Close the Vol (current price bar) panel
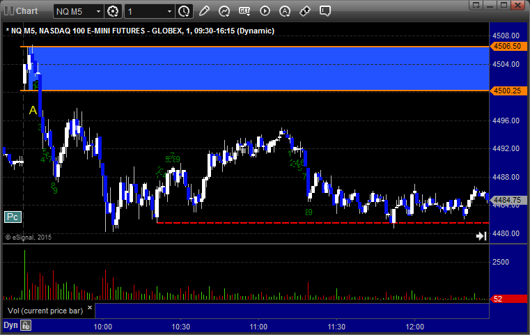This screenshot has height=335, width=530. tap(90, 308)
